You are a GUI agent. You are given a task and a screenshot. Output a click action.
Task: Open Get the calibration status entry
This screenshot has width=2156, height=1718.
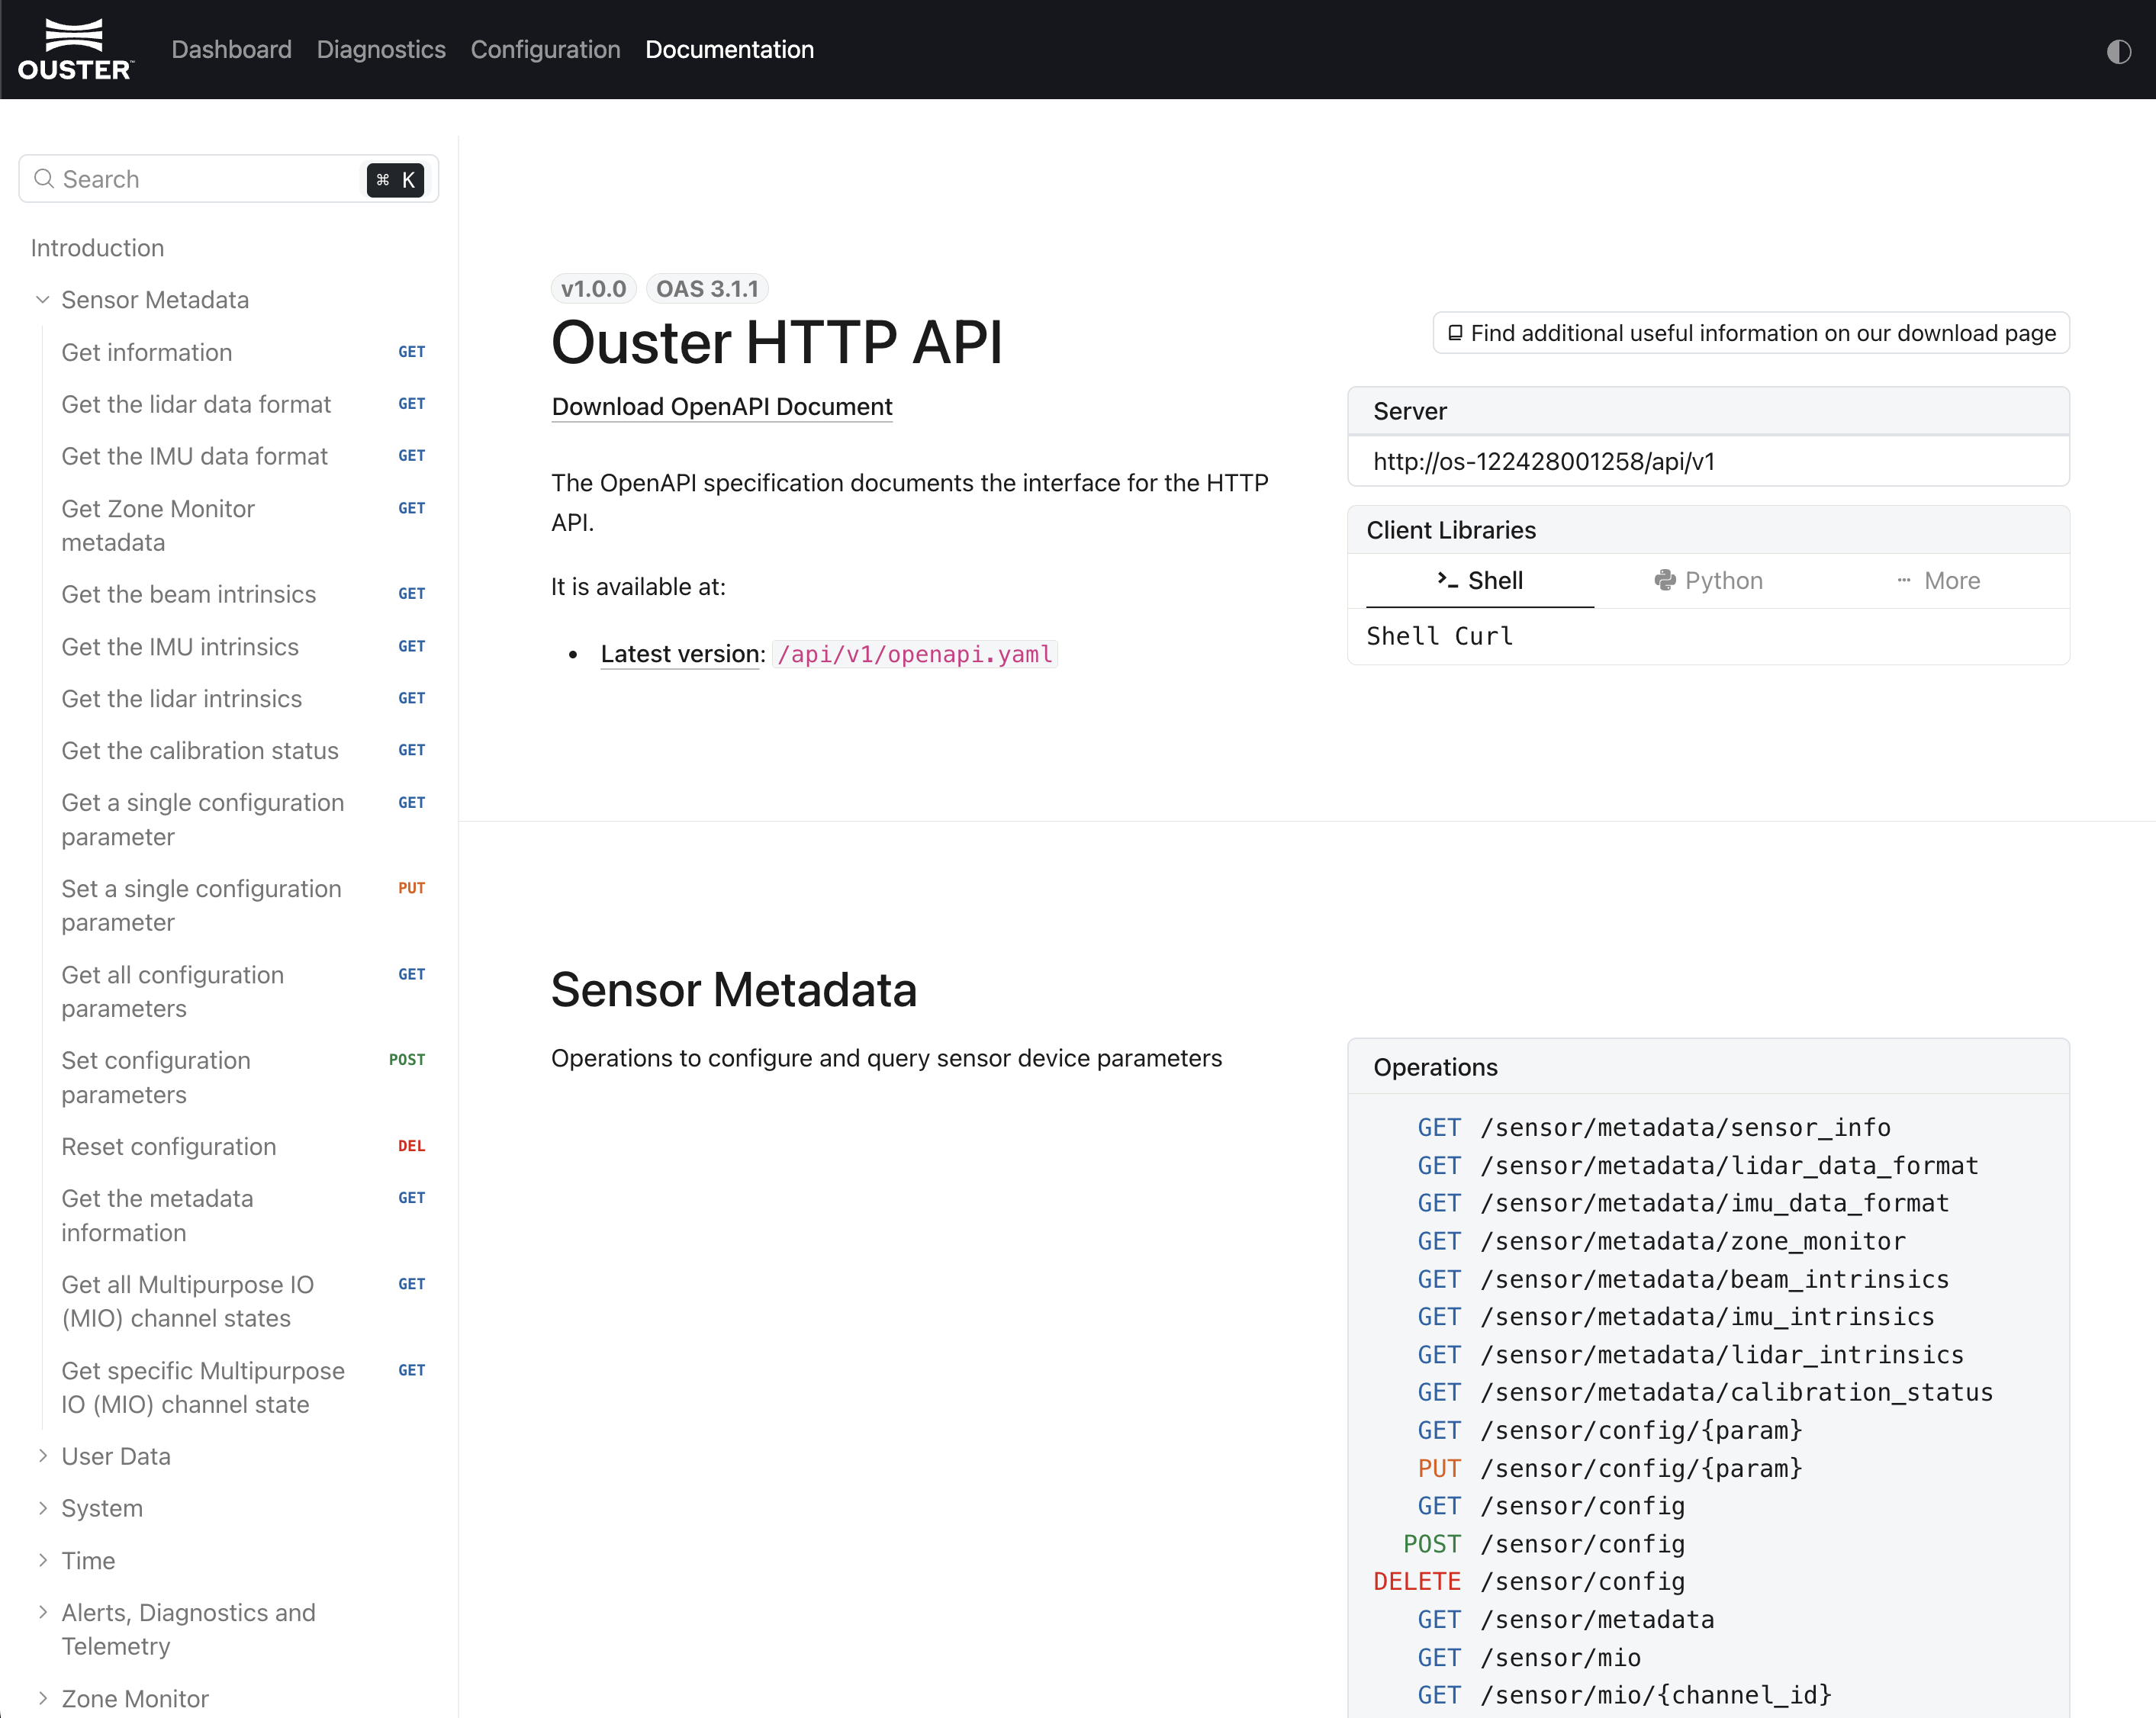[x=243, y=751]
